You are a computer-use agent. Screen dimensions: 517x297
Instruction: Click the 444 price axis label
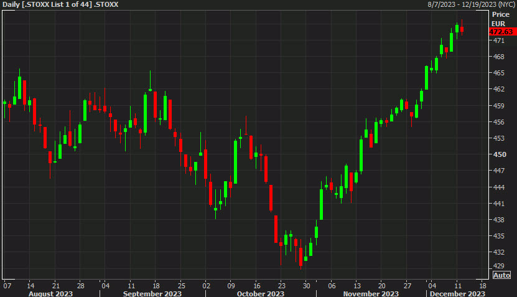(x=498, y=187)
